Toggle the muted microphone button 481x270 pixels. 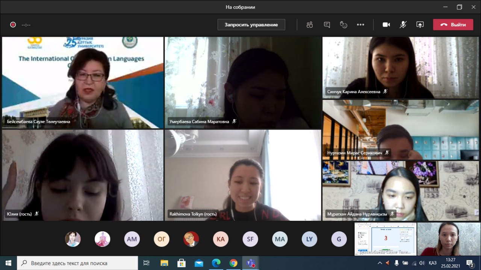click(403, 25)
